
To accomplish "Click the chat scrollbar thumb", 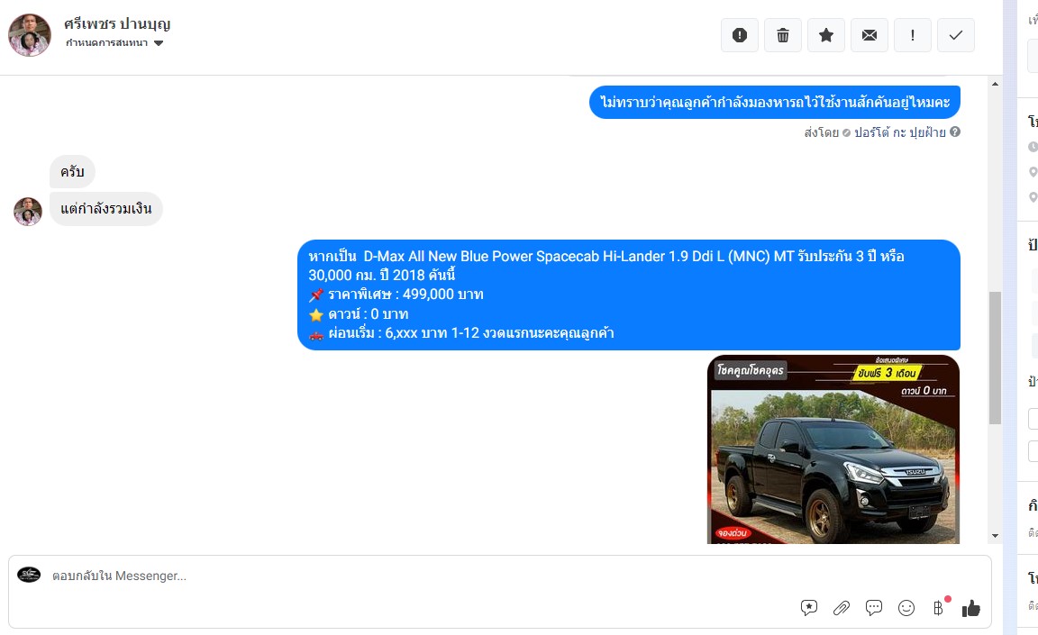I will tap(995, 358).
